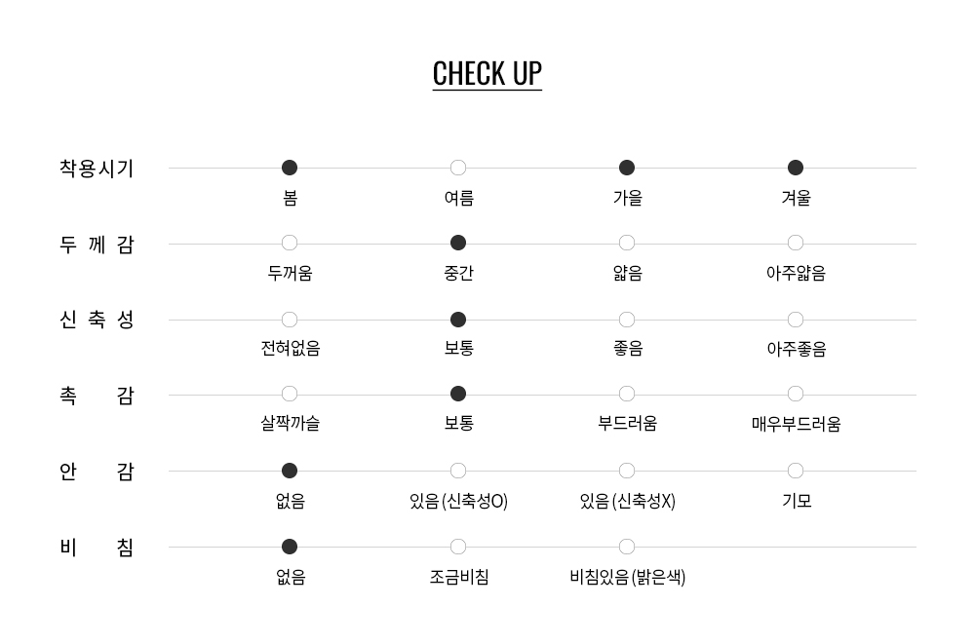Select the 겨울 dot in 착용시기 row
Screen dimensions: 975x644
796,168
